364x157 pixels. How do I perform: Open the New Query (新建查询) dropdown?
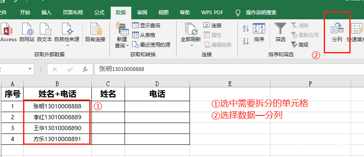point(122,36)
